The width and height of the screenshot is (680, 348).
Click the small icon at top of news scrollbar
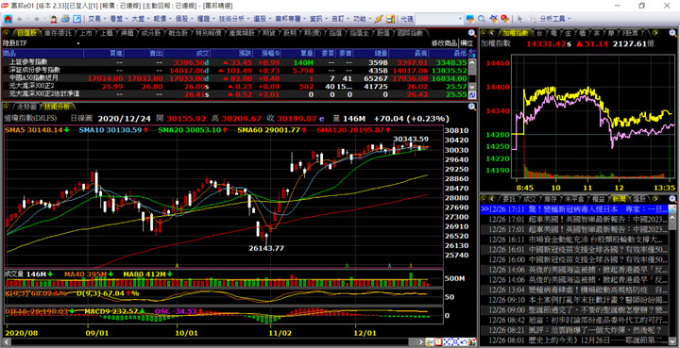pos(673,210)
